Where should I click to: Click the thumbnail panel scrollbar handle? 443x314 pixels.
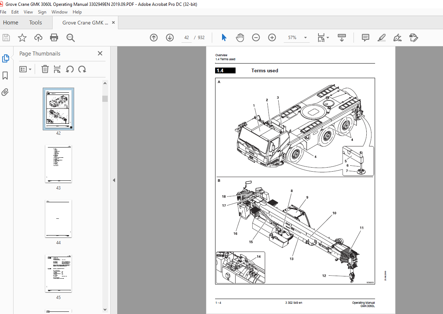point(105,99)
